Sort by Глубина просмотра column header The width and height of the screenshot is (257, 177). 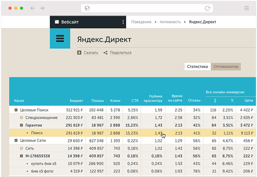pyautogui.click(x=153, y=98)
